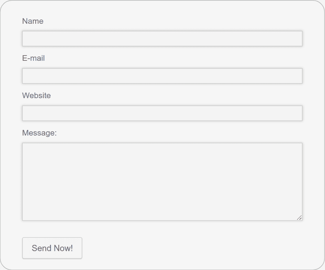Grab the diagonal-lines grip in Message box corner
The width and height of the screenshot is (325, 270).
point(299,218)
